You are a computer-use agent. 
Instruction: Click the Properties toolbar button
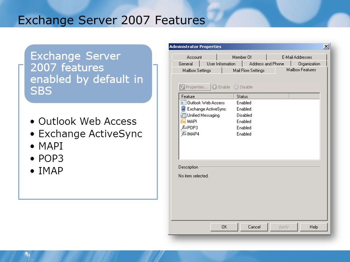(194, 87)
